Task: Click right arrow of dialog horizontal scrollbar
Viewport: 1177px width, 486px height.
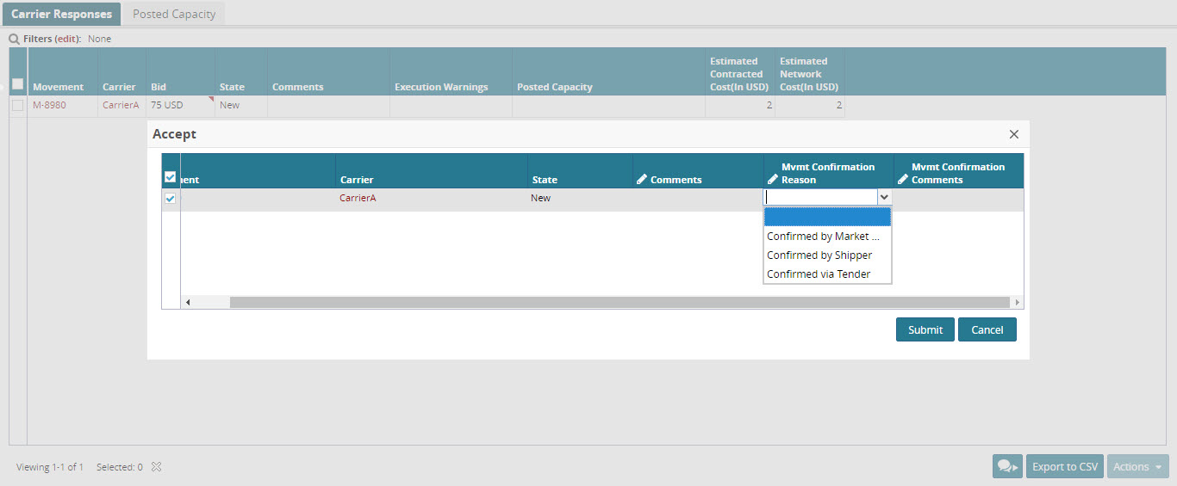Action: tap(1017, 303)
